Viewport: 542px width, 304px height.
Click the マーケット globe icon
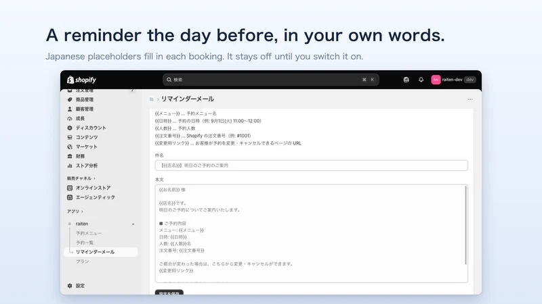coord(70,147)
